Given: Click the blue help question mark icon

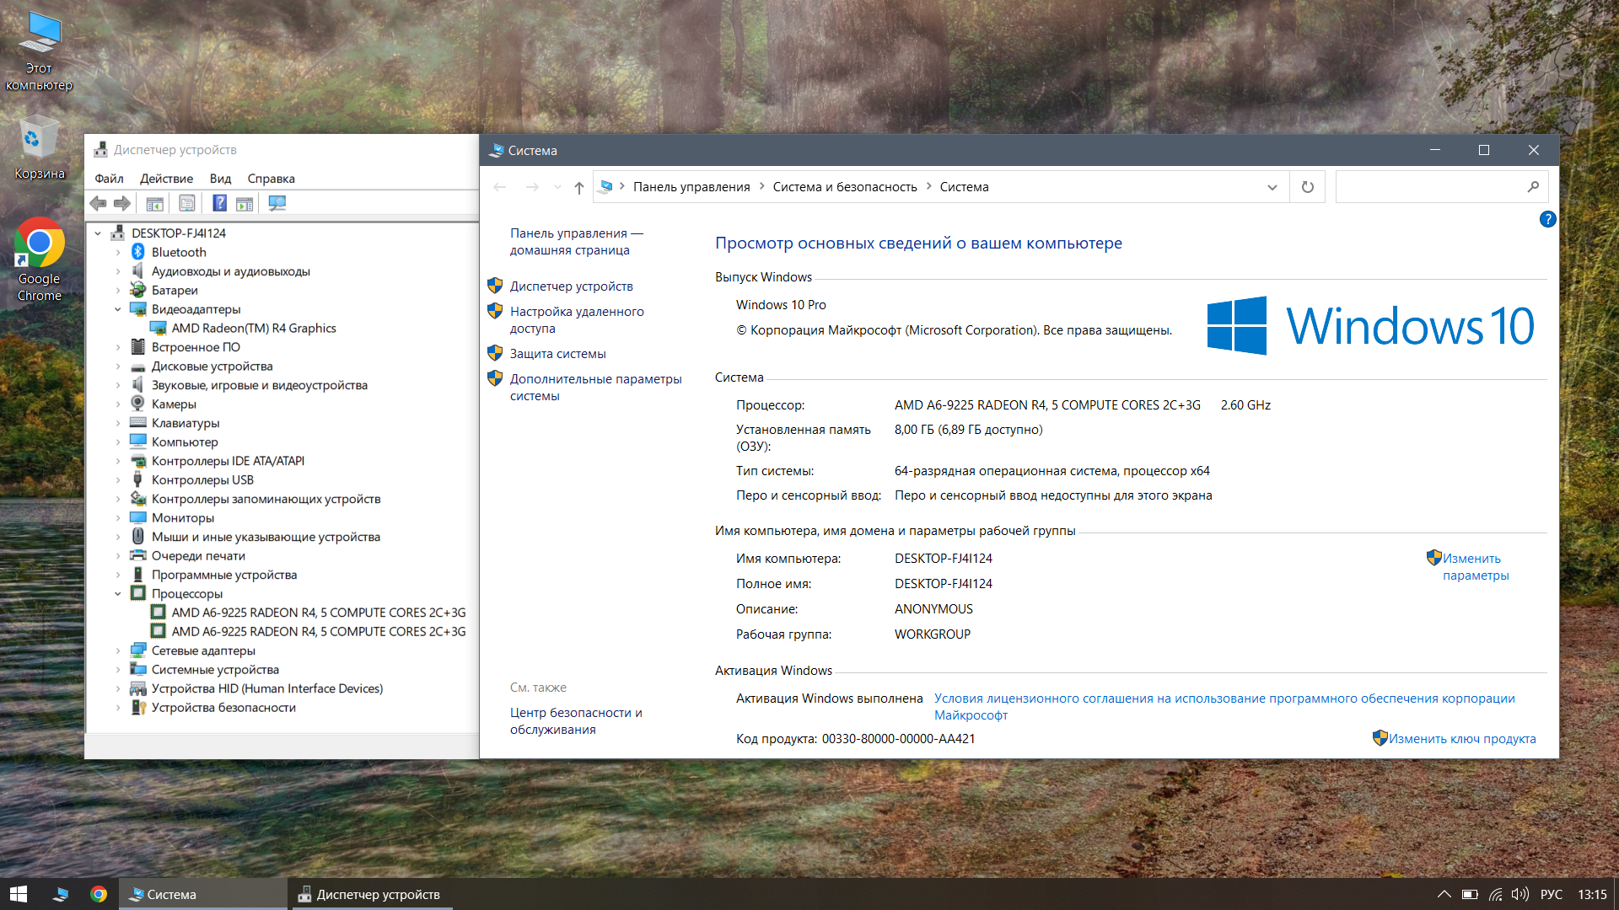Looking at the screenshot, I should [x=1547, y=219].
